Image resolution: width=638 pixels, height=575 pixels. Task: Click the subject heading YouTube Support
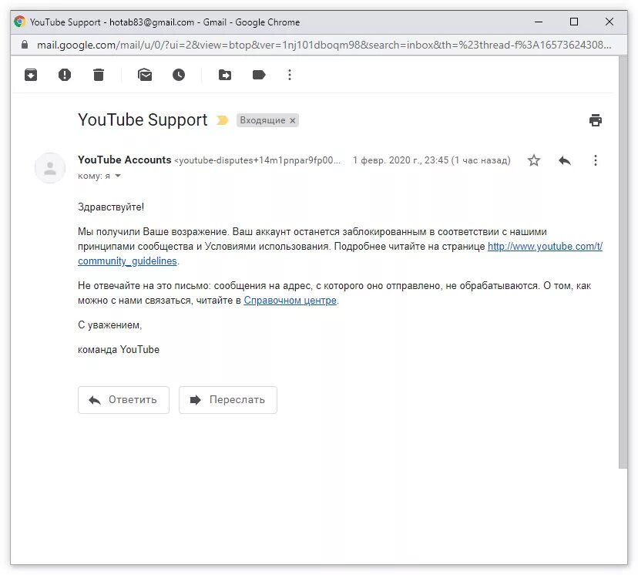(143, 119)
